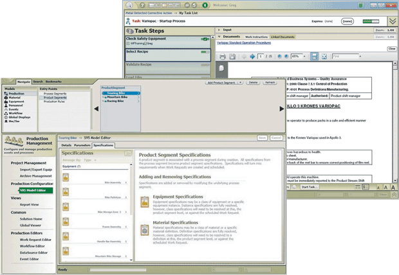
Task: Open the help icon in task window toolbar
Action: click(142, 5)
